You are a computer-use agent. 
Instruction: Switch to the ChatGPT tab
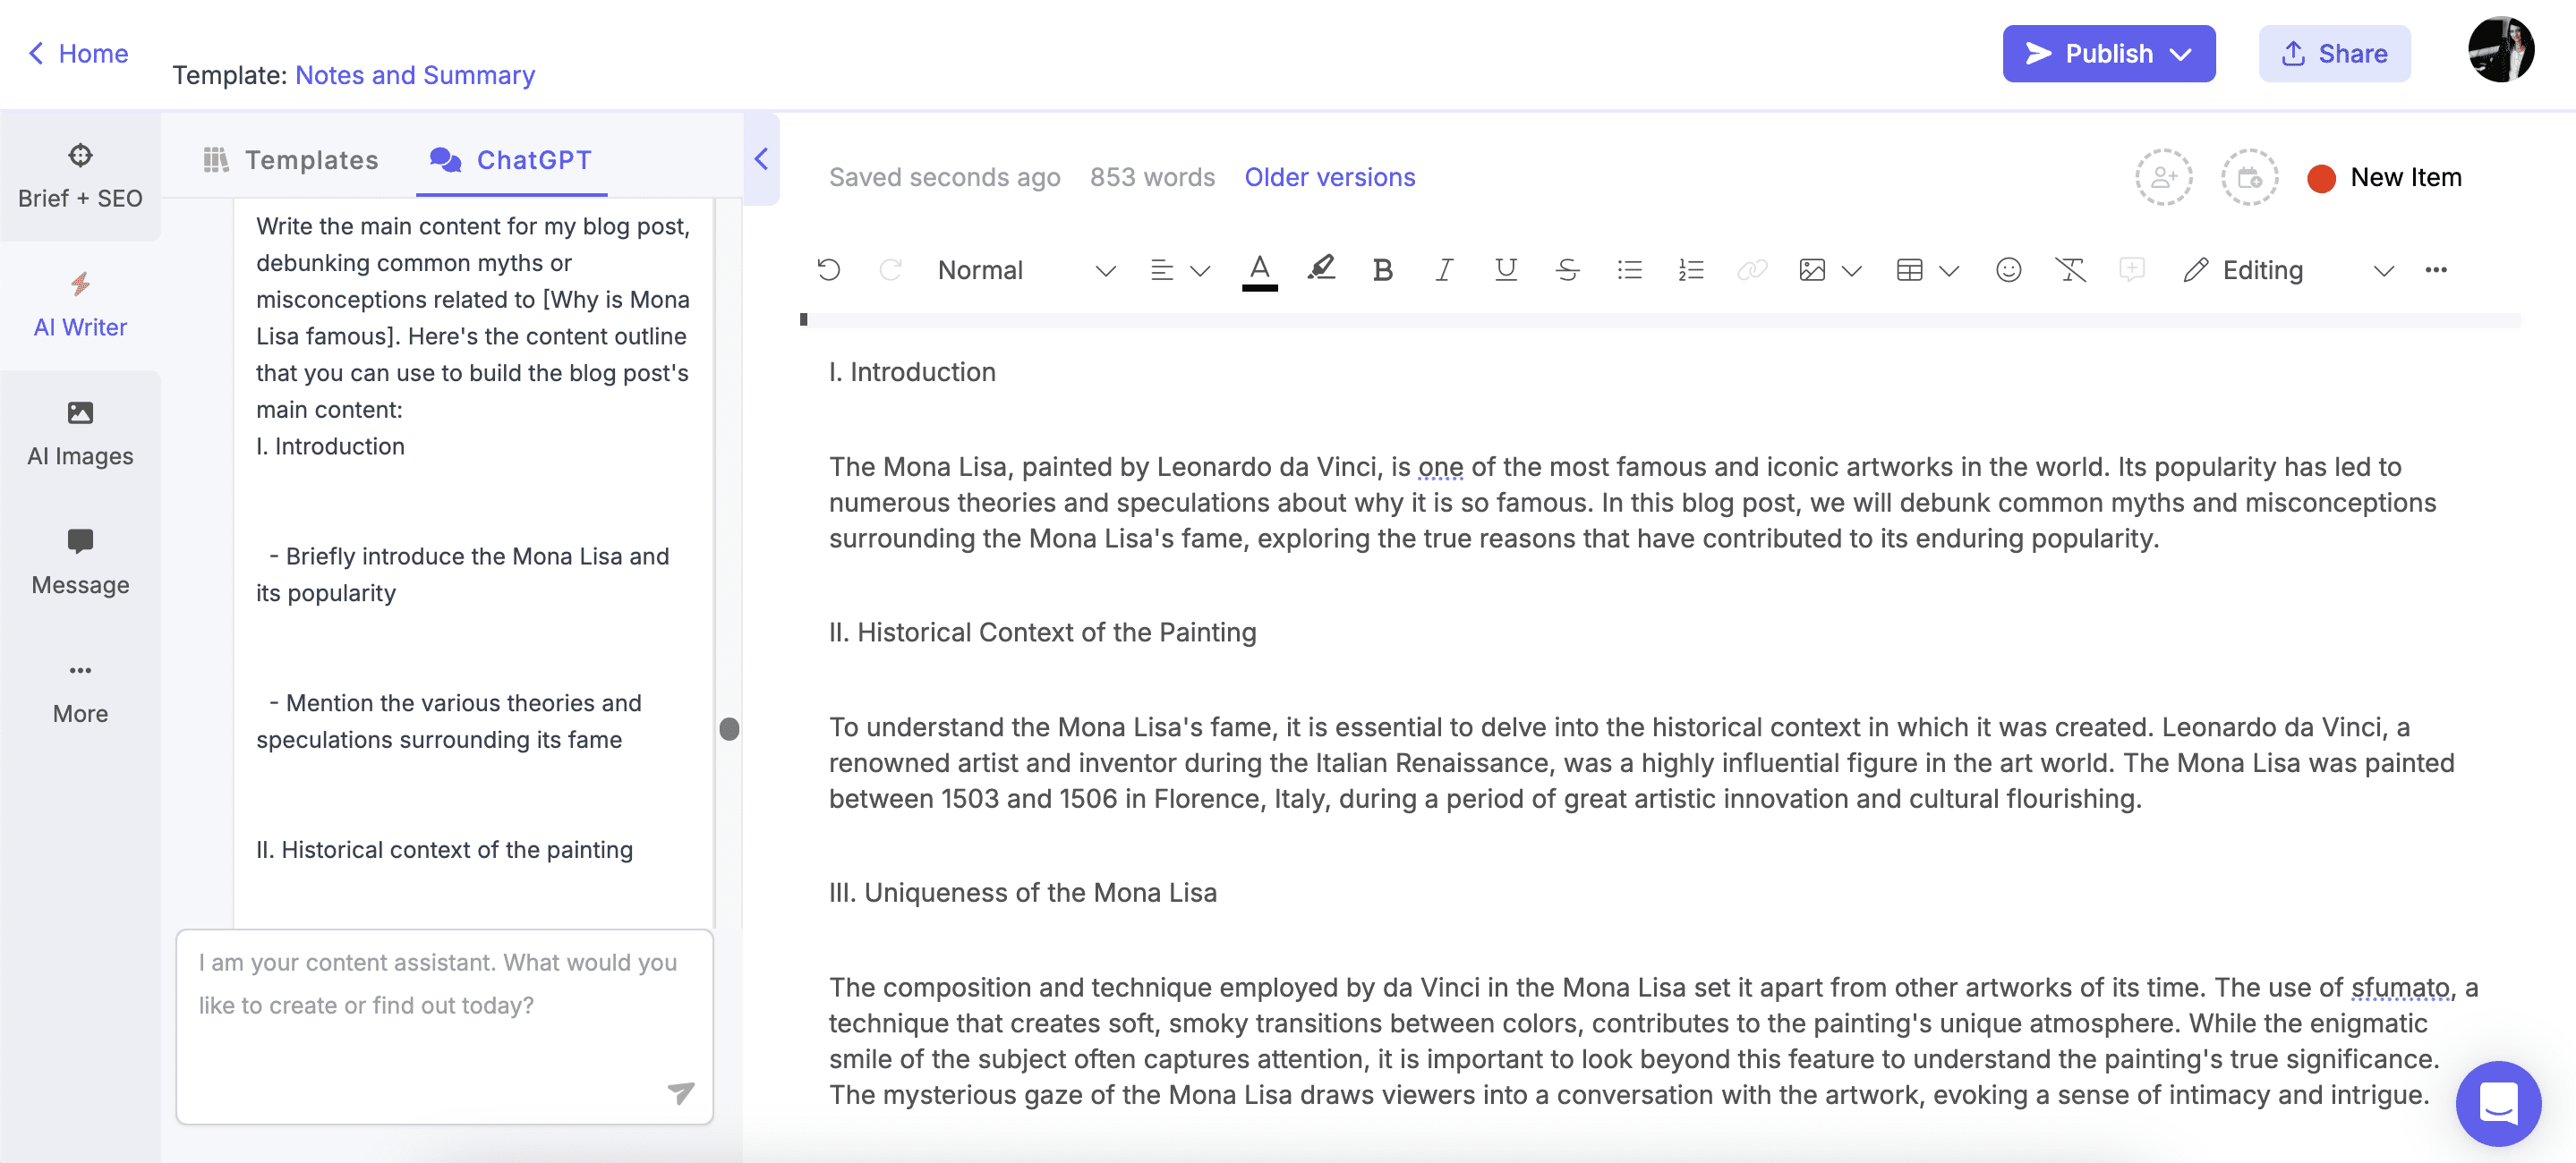[x=511, y=160]
